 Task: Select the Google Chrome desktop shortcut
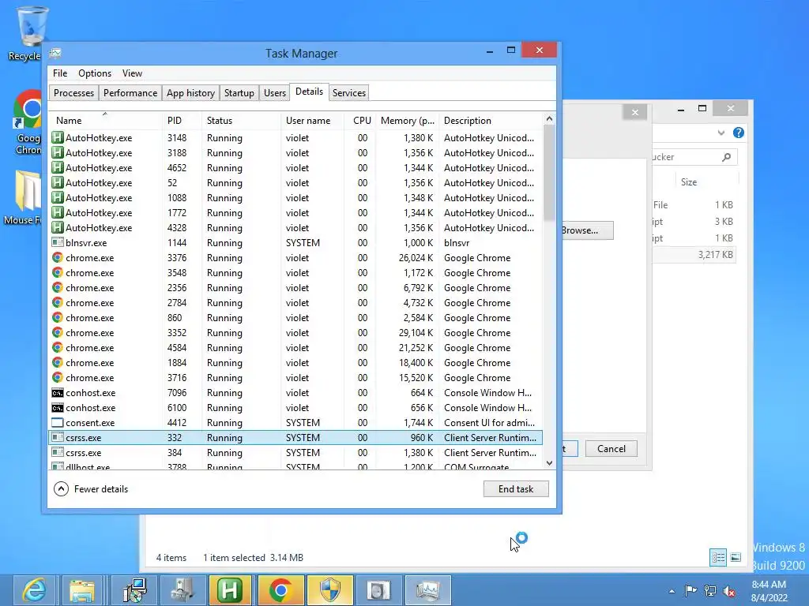(27, 122)
